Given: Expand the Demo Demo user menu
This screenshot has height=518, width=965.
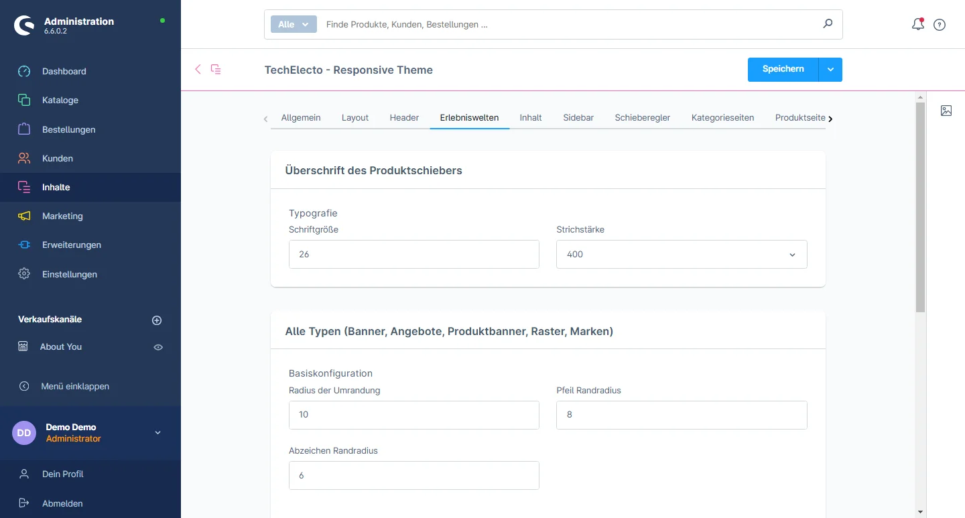Looking at the screenshot, I should coord(157,433).
